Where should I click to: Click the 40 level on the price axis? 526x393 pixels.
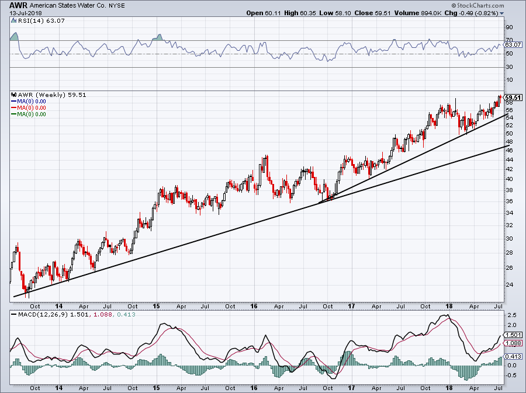point(509,179)
